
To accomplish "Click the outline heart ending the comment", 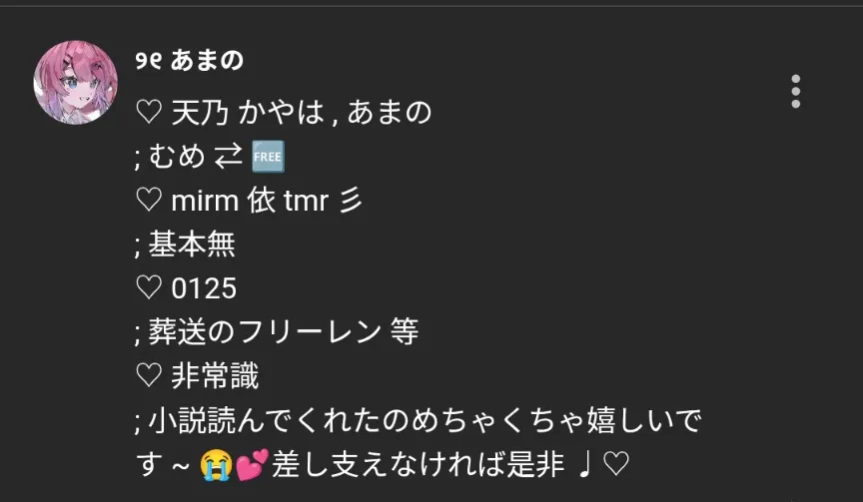I will pyautogui.click(x=616, y=465).
